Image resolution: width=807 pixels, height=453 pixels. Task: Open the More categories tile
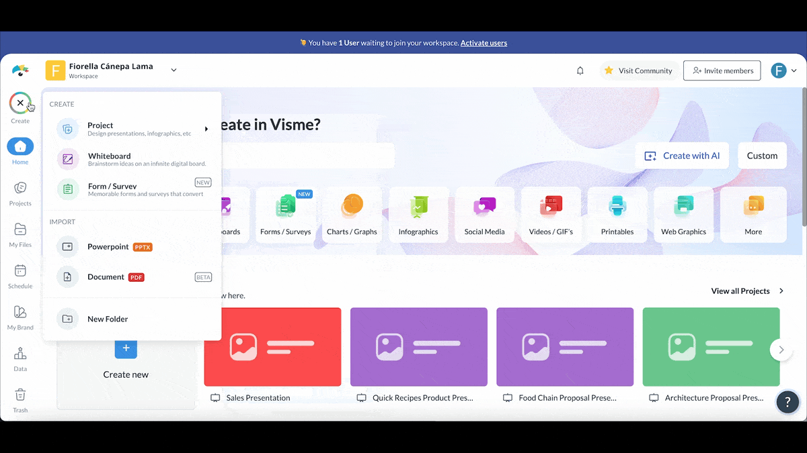pos(753,215)
